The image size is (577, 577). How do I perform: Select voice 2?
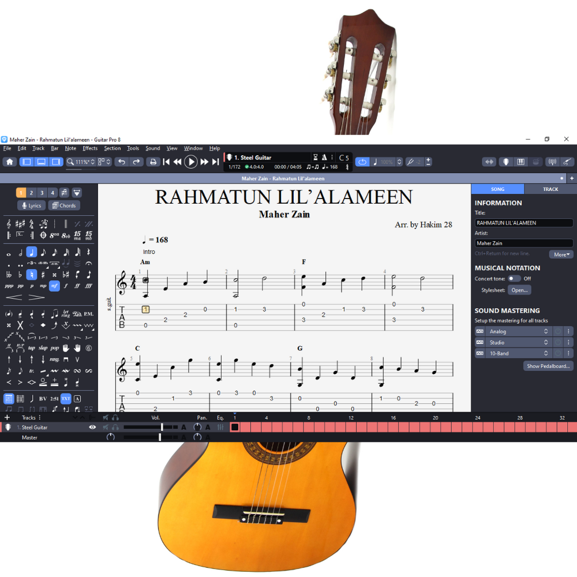coord(31,193)
